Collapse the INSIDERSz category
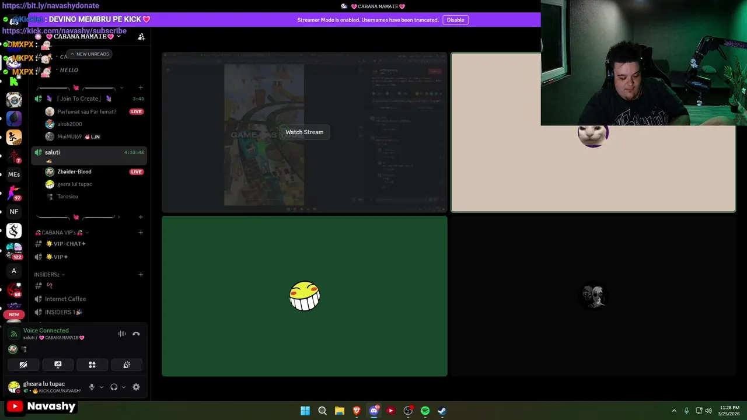Image resolution: width=747 pixels, height=420 pixels. [49, 274]
